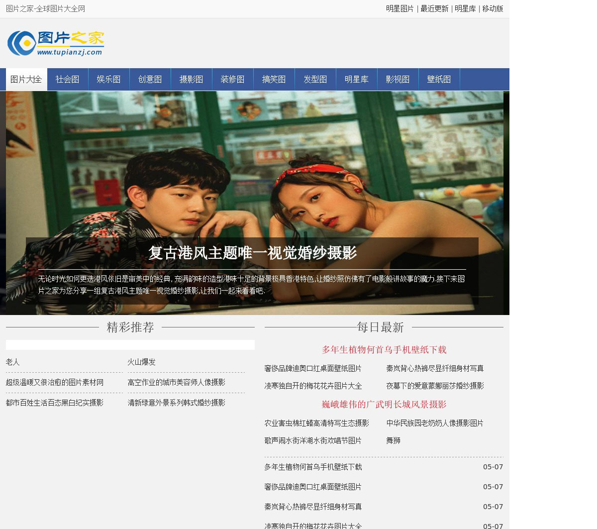The width and height of the screenshot is (597, 529).
Task: Open 高空作业的城市美容师人像摄影 link
Action: pos(177,383)
